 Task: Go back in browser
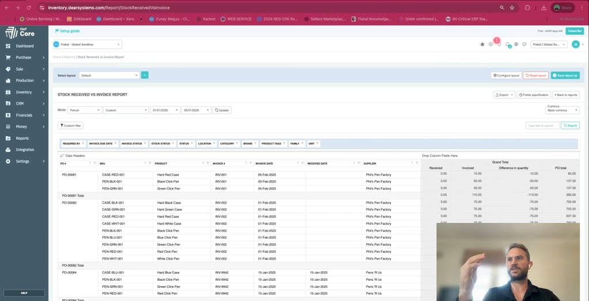(6, 7)
